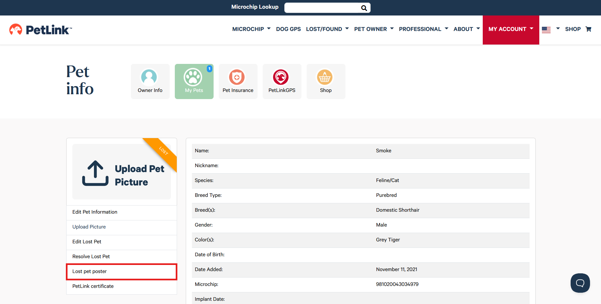
Task: Click the Upload Picture link
Action: point(121,227)
